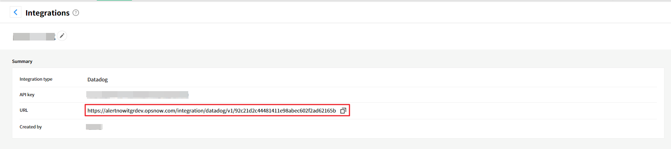Screen dimensions: 671x149
Task: Click the alertnowitgrdev.opsnow.com URL text
Action: tap(211, 111)
